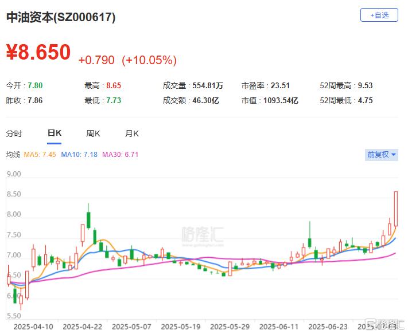Viewport: 408px width, 334px height.
Task: Click the 52周最低 value 4.75
Action: [366, 100]
